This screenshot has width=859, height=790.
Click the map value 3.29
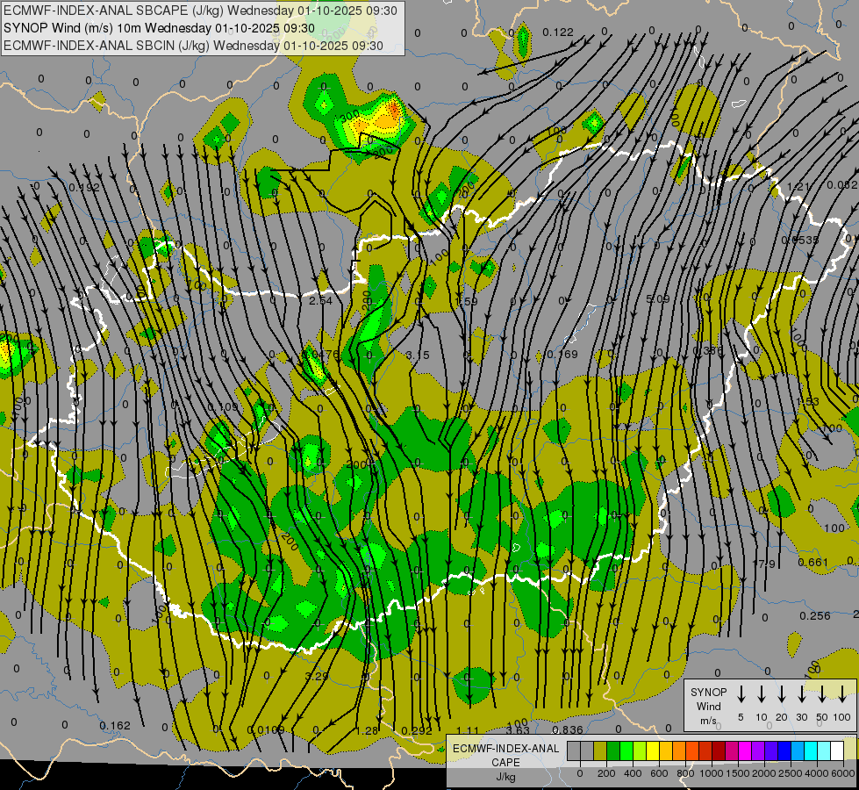[x=317, y=676]
